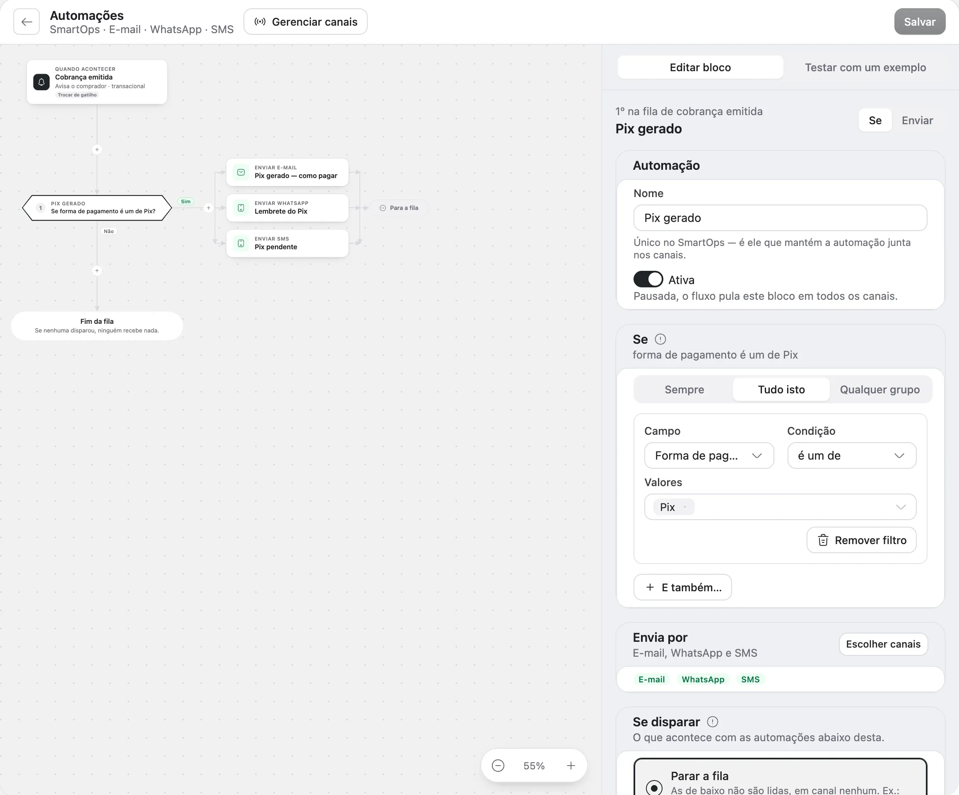The height and width of the screenshot is (795, 959).
Task: Click the SMS channel tag
Action: pyautogui.click(x=750, y=679)
